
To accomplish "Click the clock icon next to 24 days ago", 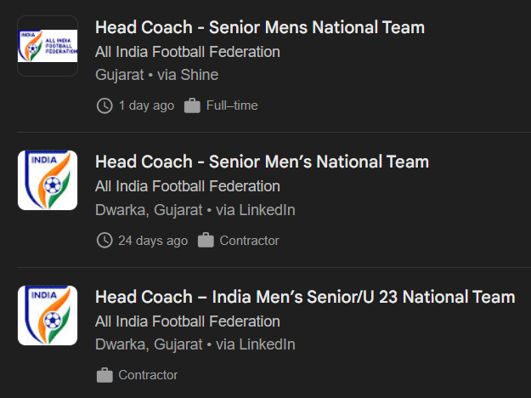I will point(105,241).
